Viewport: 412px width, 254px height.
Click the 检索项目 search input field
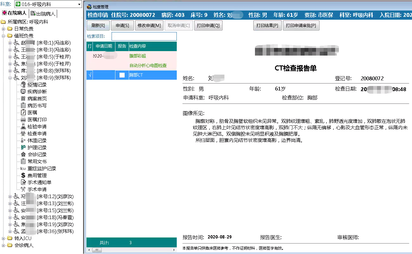[144, 37]
